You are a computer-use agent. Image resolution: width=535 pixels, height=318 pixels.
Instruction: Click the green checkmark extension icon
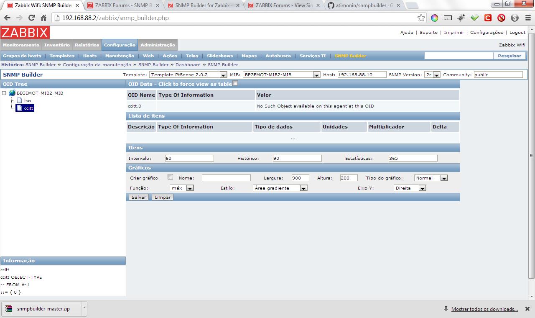click(474, 18)
